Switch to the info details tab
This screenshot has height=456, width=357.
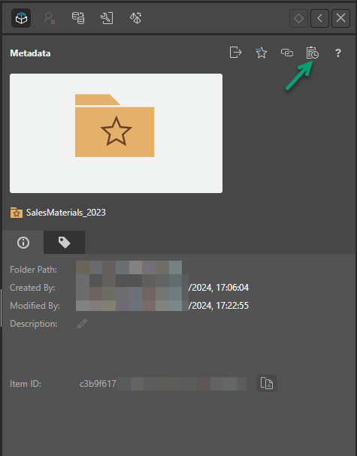pos(23,242)
